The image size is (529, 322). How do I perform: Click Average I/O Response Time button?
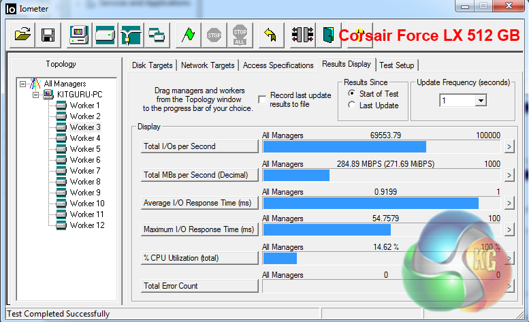tap(199, 203)
